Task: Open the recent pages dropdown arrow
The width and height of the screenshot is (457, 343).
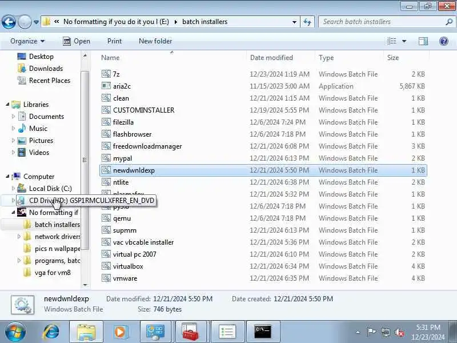Action: click(x=36, y=22)
